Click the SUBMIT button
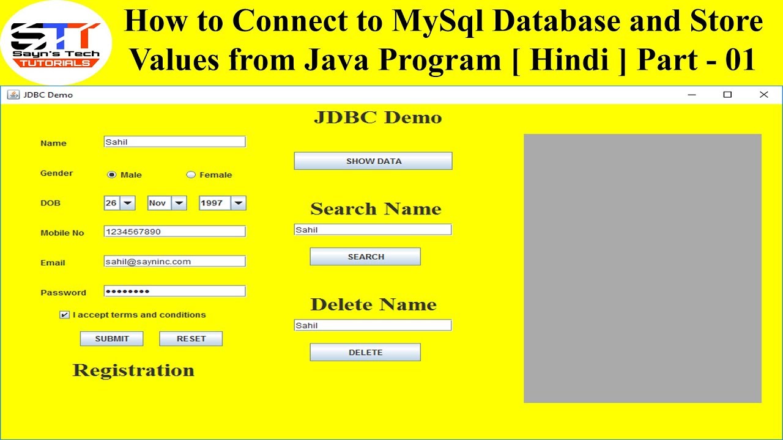Screen dimensions: 783x440 112,339
